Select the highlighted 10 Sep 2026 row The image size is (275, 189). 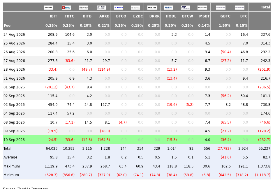137,140
